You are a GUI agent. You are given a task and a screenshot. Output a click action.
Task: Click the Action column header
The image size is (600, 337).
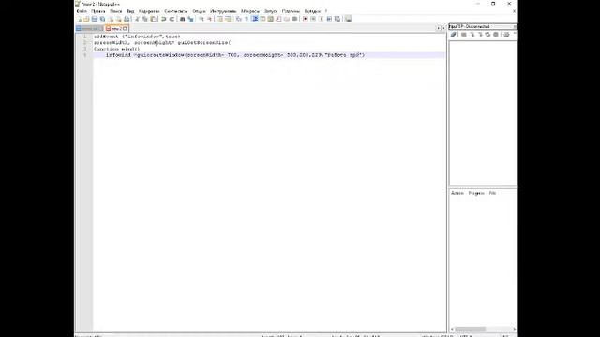(457, 193)
